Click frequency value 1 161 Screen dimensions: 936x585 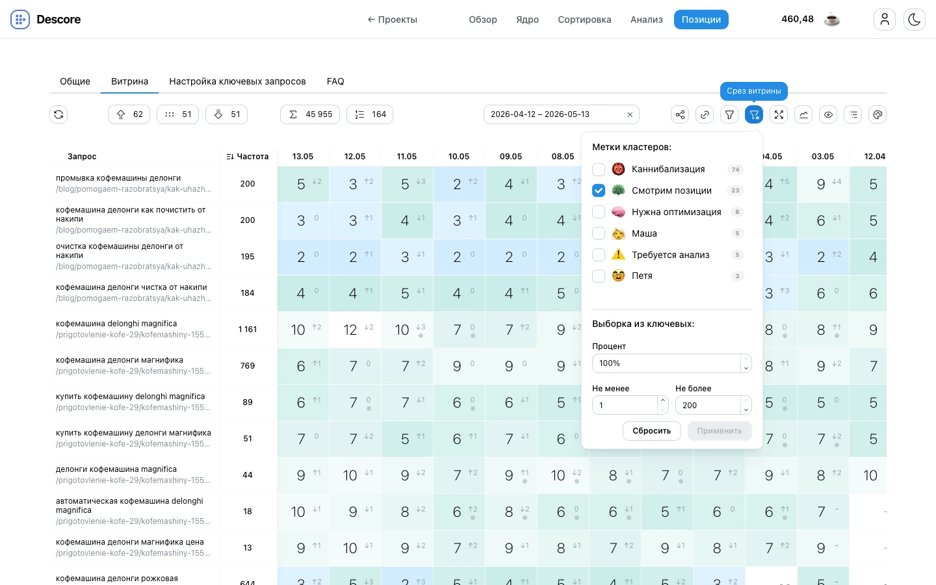tap(248, 330)
